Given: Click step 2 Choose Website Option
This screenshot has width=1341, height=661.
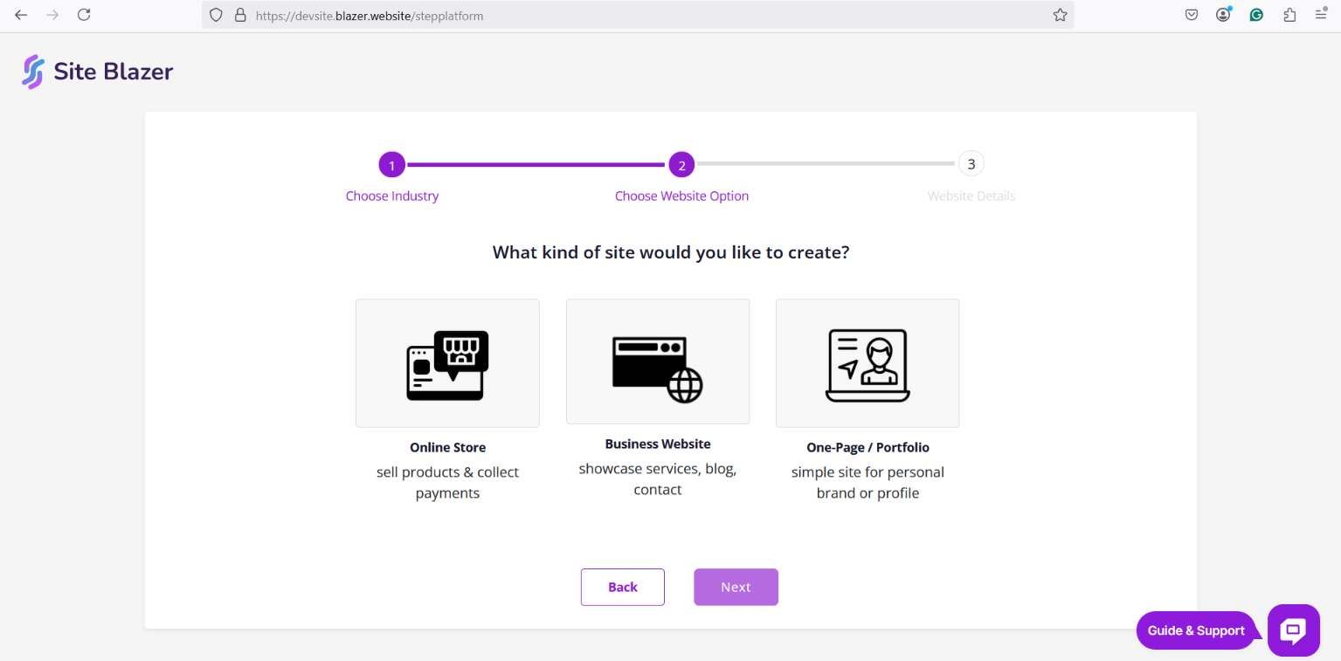Looking at the screenshot, I should click(681, 164).
